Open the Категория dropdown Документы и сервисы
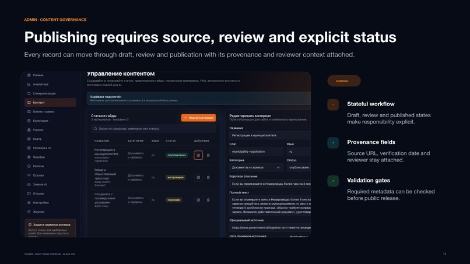 pyautogui.click(x=256, y=167)
